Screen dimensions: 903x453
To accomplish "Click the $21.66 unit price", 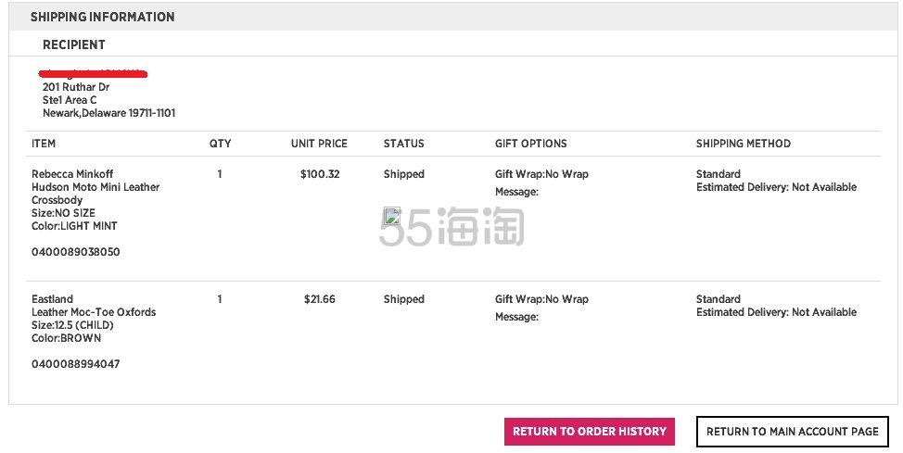I will click(320, 299).
